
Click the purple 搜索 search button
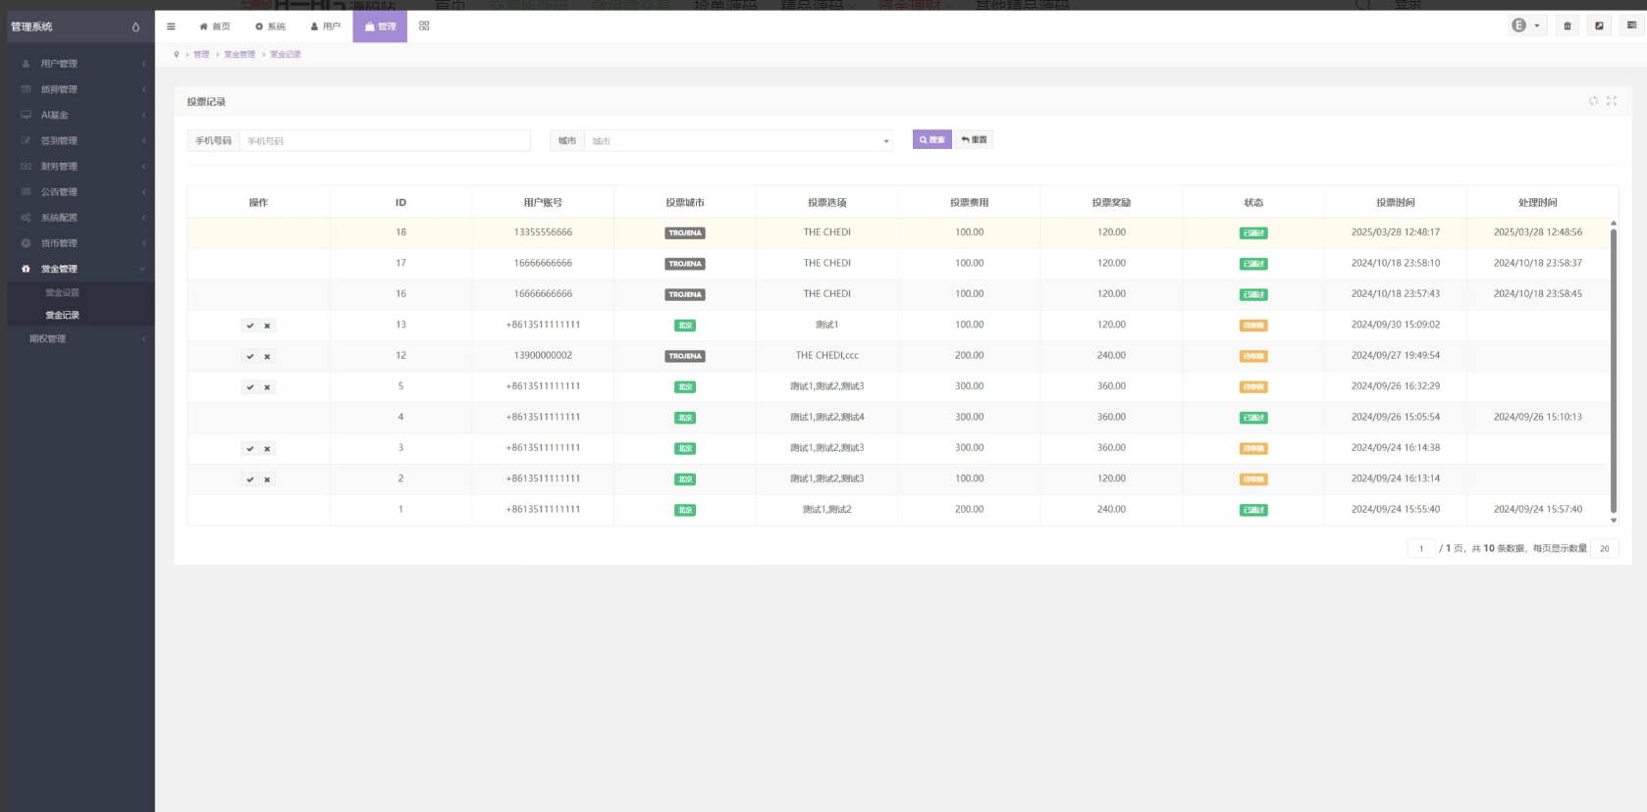(931, 140)
